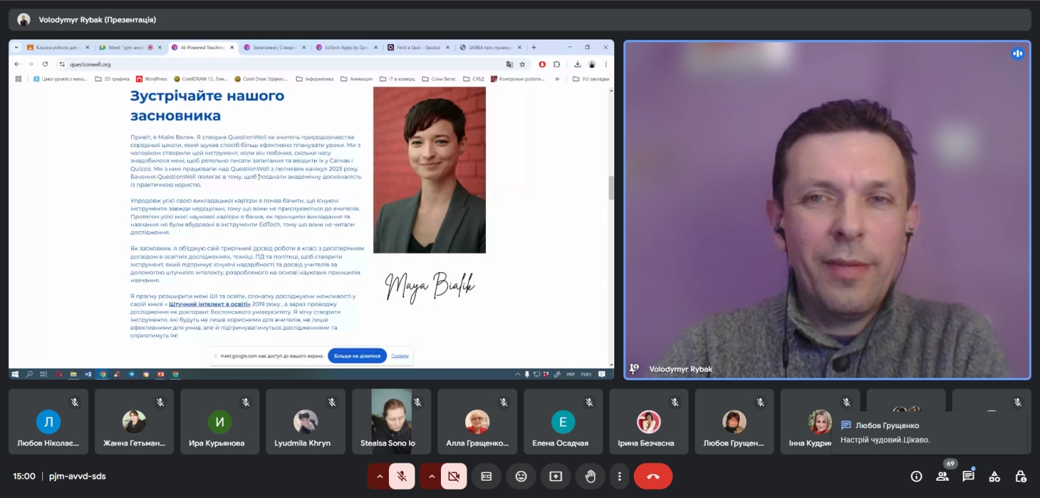The width and height of the screenshot is (1040, 498).
Task: Follow the Штучний інтелект в освіті link
Action: click(x=209, y=303)
